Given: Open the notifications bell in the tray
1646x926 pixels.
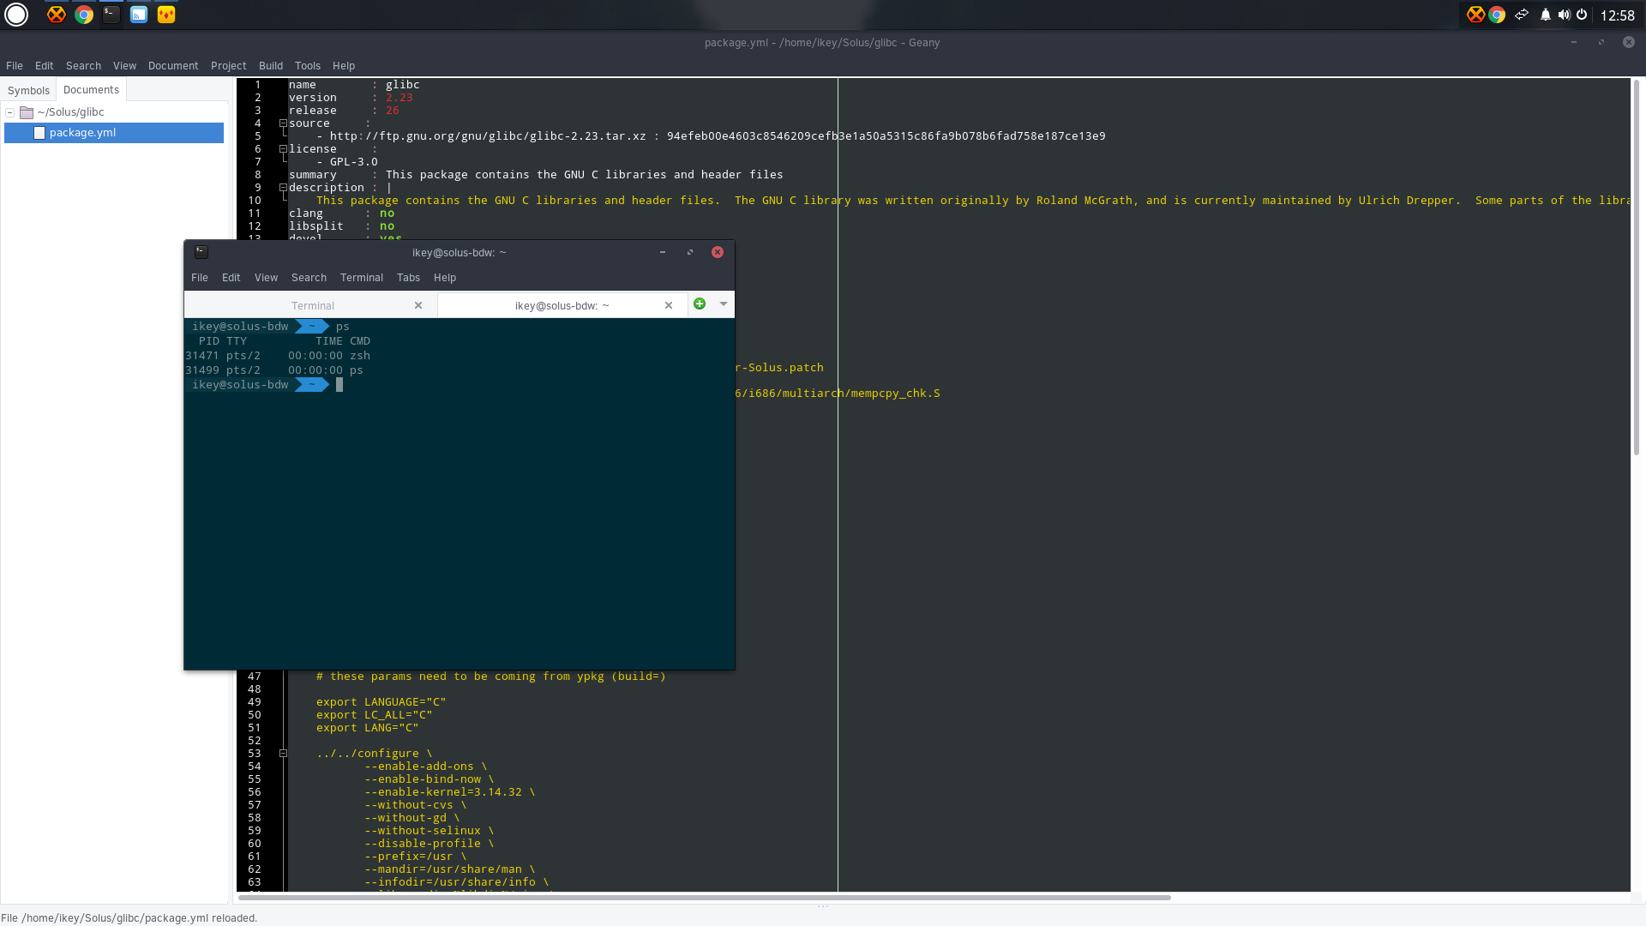Looking at the screenshot, I should pos(1546,15).
